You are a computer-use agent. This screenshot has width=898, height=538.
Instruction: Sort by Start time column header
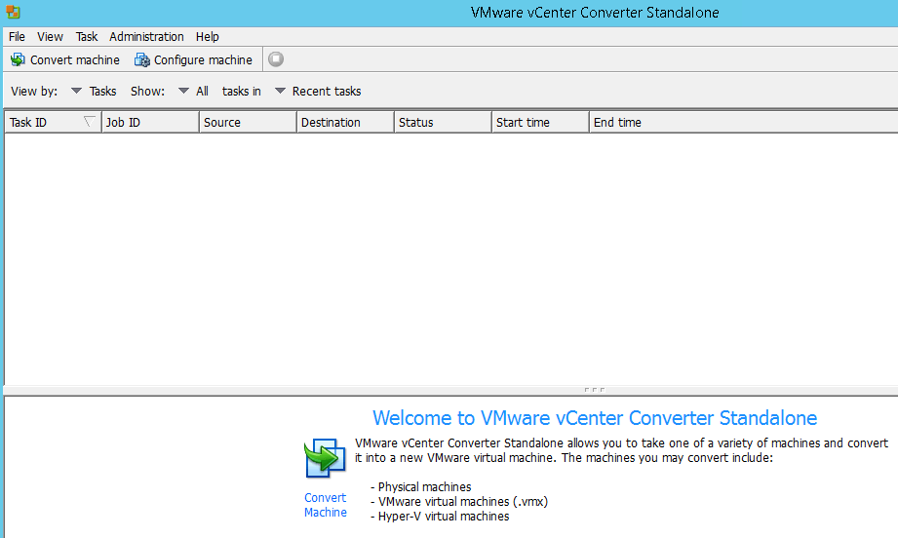[x=540, y=123]
